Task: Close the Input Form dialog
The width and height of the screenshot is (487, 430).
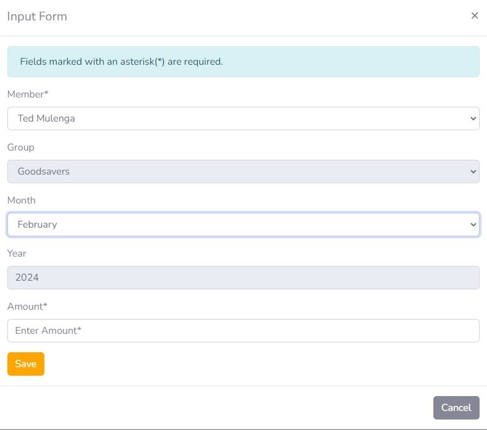Action: 475,16
